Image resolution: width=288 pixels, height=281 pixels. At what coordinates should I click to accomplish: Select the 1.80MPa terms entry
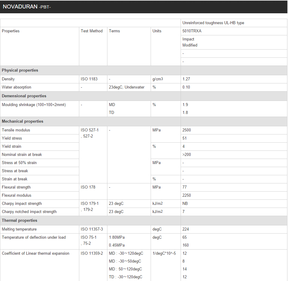click(117, 237)
